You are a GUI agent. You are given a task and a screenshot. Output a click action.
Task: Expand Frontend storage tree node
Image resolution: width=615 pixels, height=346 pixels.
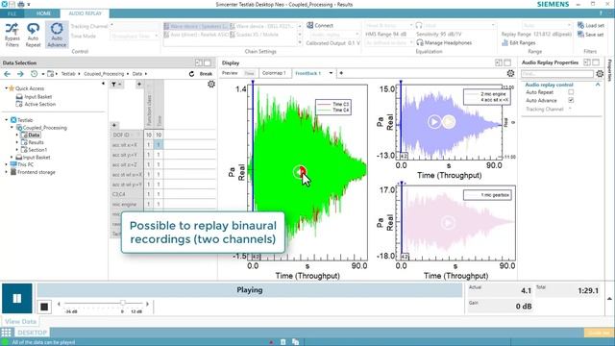point(6,172)
